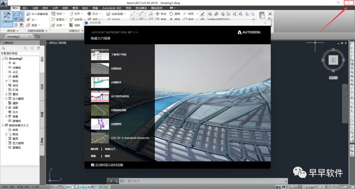
Task: Play the 了解用户界面 video thumbnail
Action: pyautogui.click(x=100, y=55)
